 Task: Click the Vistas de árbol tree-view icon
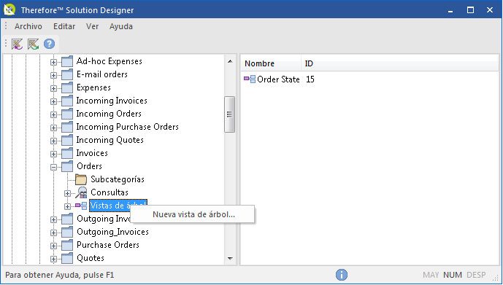click(81, 206)
